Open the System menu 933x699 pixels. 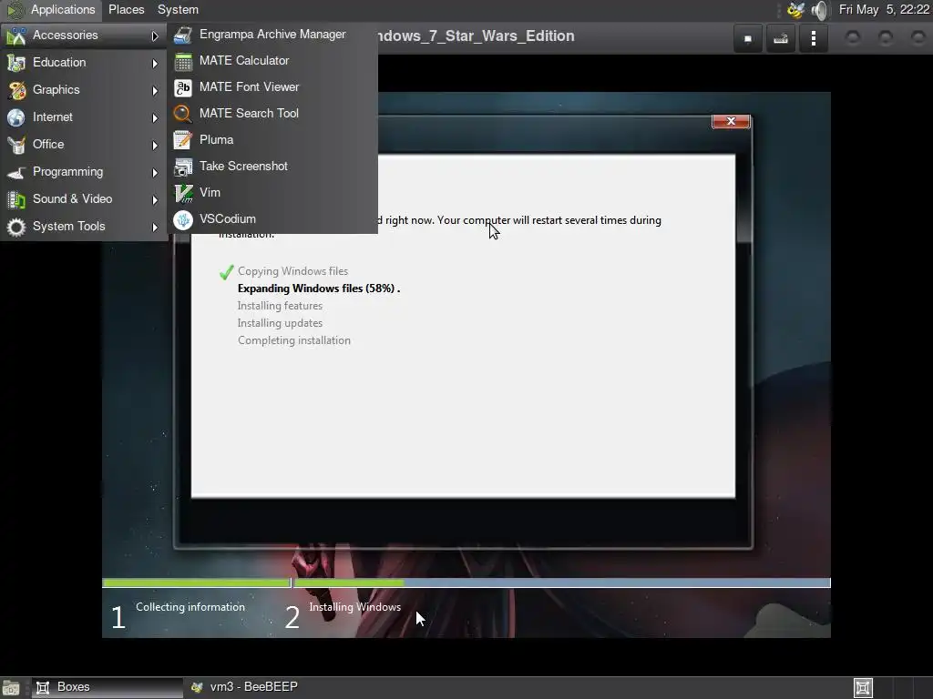(x=178, y=9)
